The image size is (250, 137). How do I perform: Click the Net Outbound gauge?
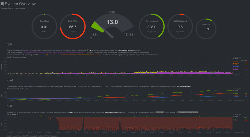[x=180, y=26]
